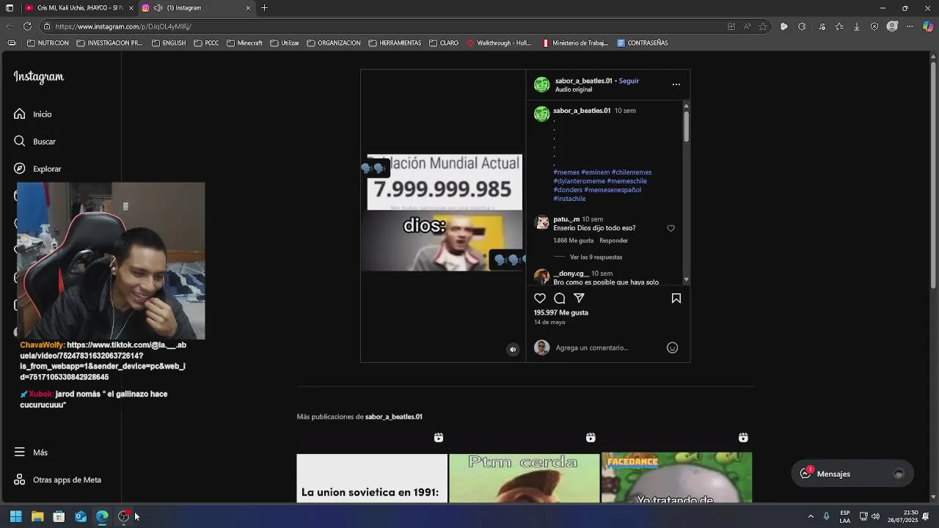Open the read aloud icon in address bar
The image size is (939, 528).
(x=747, y=26)
